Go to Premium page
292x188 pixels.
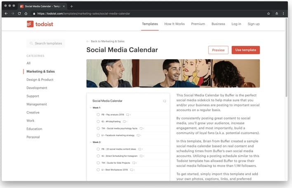click(198, 24)
